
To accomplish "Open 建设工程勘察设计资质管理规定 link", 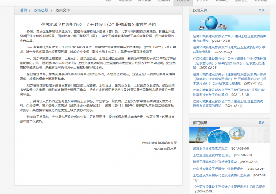I will (215, 162).
